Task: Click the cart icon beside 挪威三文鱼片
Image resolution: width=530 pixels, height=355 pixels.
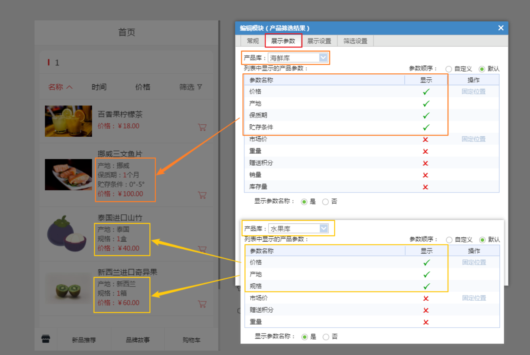Action: coord(202,195)
